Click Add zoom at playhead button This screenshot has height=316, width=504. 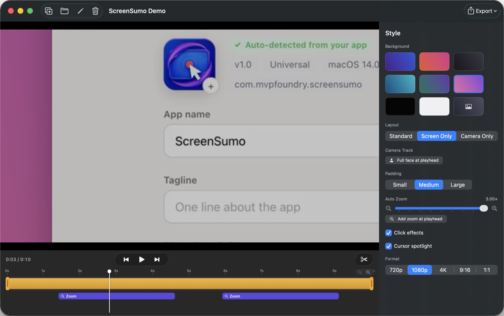[416, 219]
